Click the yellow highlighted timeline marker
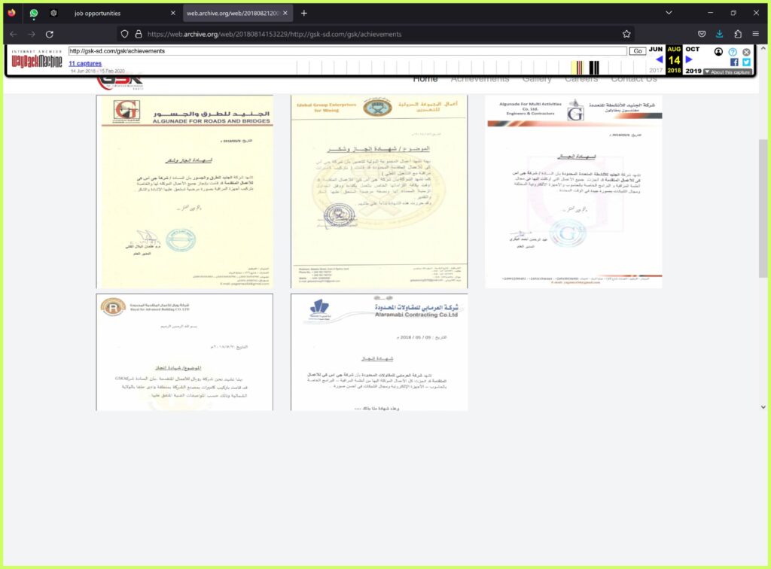771x569 pixels. click(577, 67)
